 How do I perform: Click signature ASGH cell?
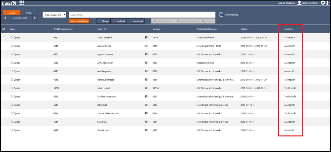click(155, 37)
